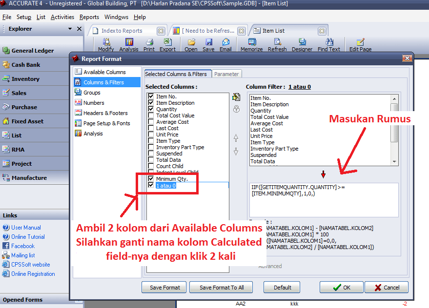The height and width of the screenshot is (308, 429).
Task: Open the Online Tutorial link
Action: click(x=28, y=237)
